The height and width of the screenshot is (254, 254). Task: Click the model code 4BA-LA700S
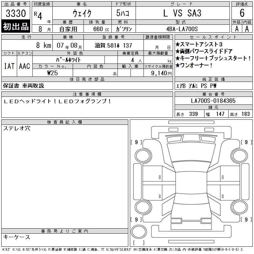pyautogui.click(x=182, y=29)
